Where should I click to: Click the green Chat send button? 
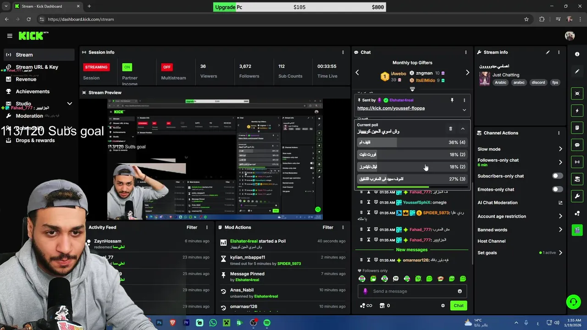(459, 306)
